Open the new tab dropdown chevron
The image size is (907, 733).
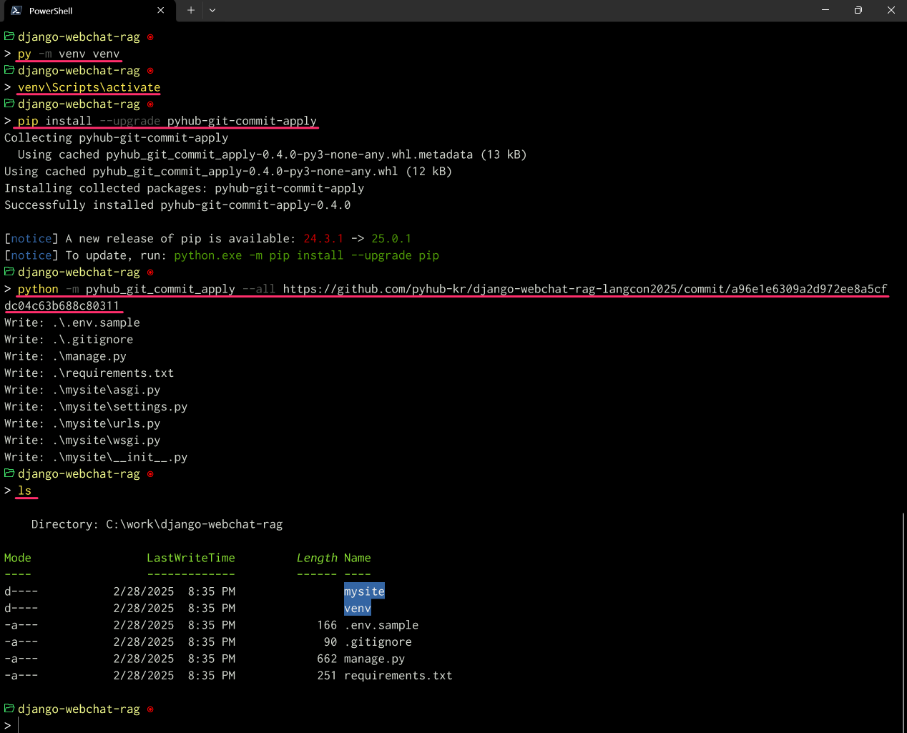(x=211, y=10)
